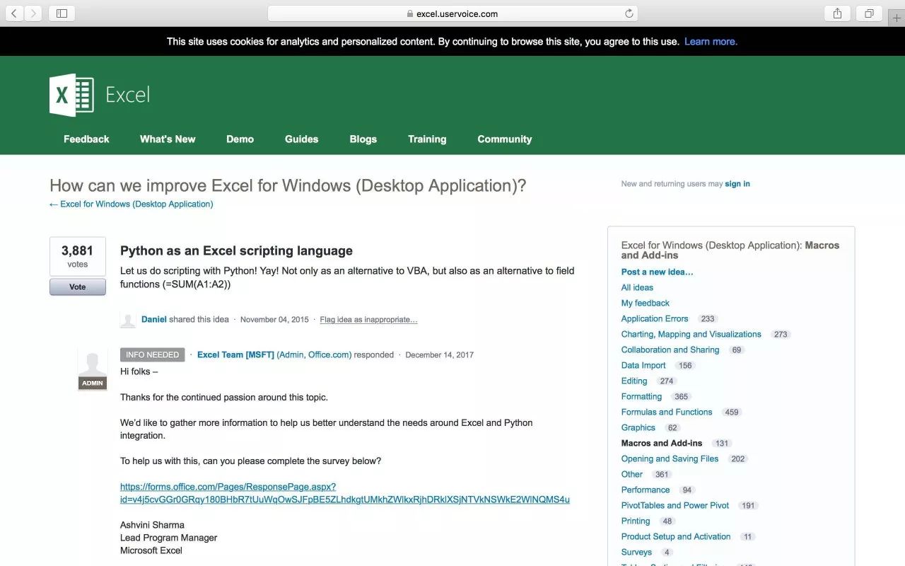
Task: Select the Graphics category
Action: (638, 427)
